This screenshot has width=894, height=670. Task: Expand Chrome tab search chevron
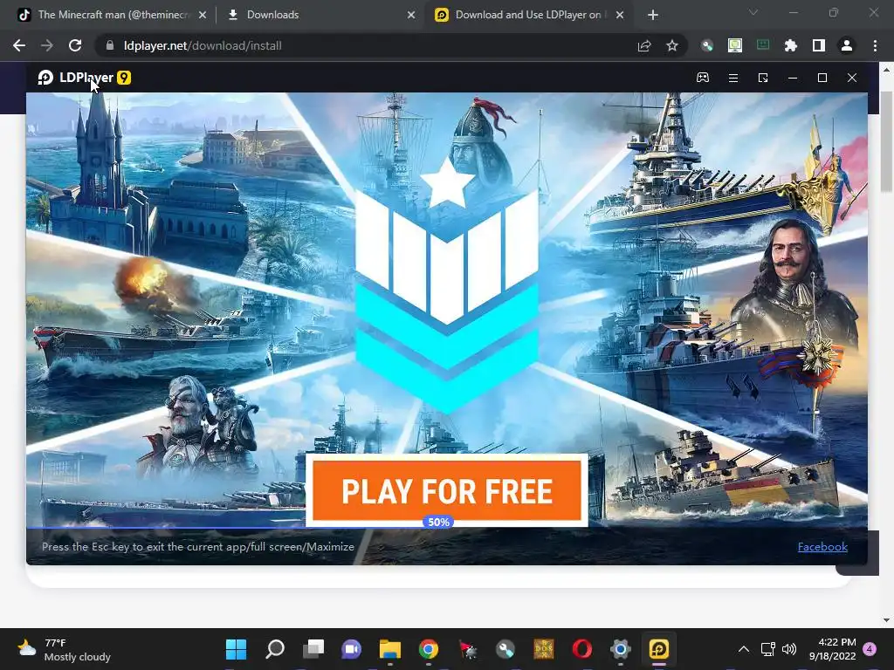(x=753, y=12)
